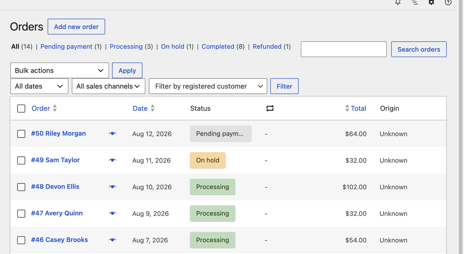Select checkbox for order #47 Avery Quinn
Screen dimensions: 464x254
pos(21,214)
